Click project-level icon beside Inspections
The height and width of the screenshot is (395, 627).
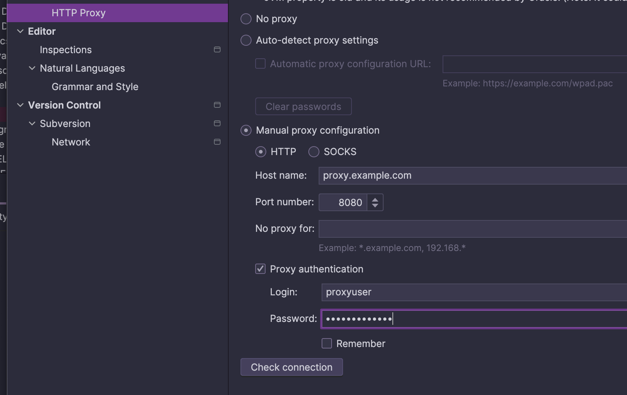(x=217, y=50)
